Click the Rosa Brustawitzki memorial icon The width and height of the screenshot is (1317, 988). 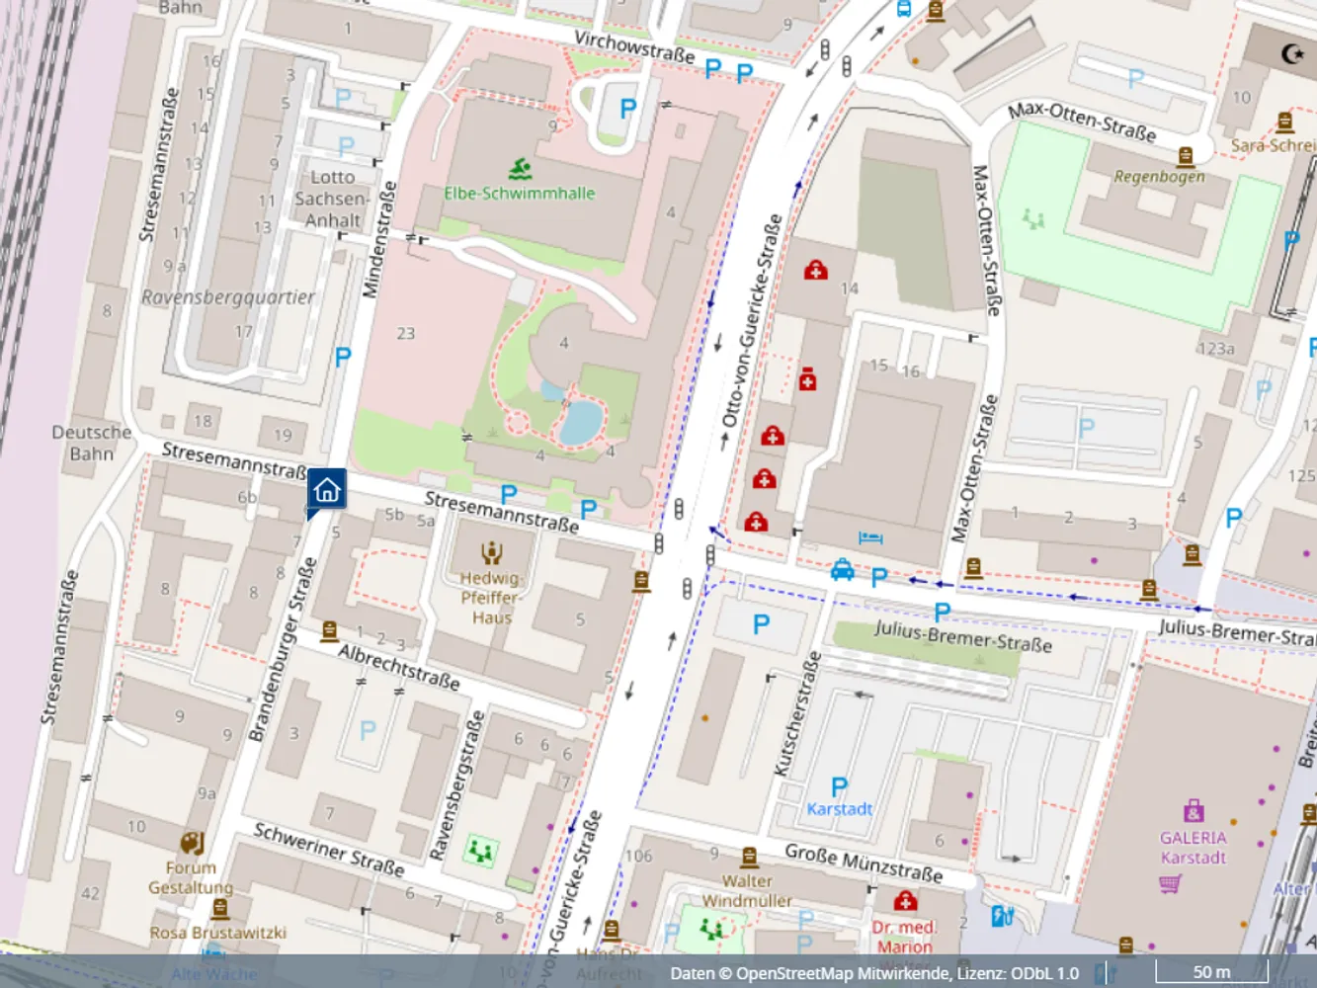point(219,908)
